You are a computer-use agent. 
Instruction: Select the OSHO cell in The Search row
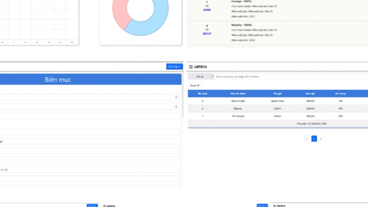[x=277, y=116]
